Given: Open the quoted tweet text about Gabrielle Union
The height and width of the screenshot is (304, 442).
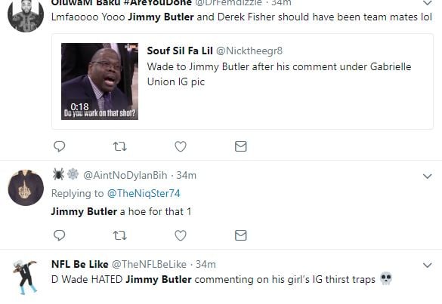Looking at the screenshot, I should (279, 75).
